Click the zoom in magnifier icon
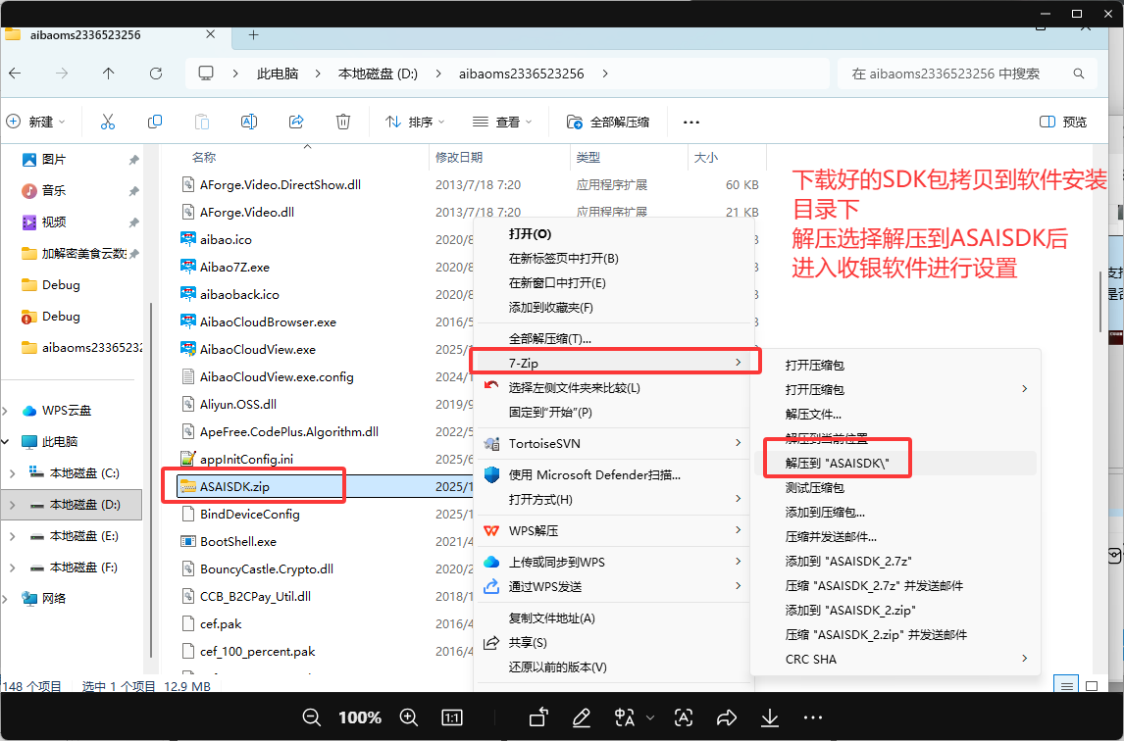This screenshot has height=741, width=1124. coord(407,717)
